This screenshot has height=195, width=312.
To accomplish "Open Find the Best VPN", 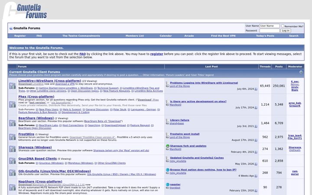I will (223, 36).
